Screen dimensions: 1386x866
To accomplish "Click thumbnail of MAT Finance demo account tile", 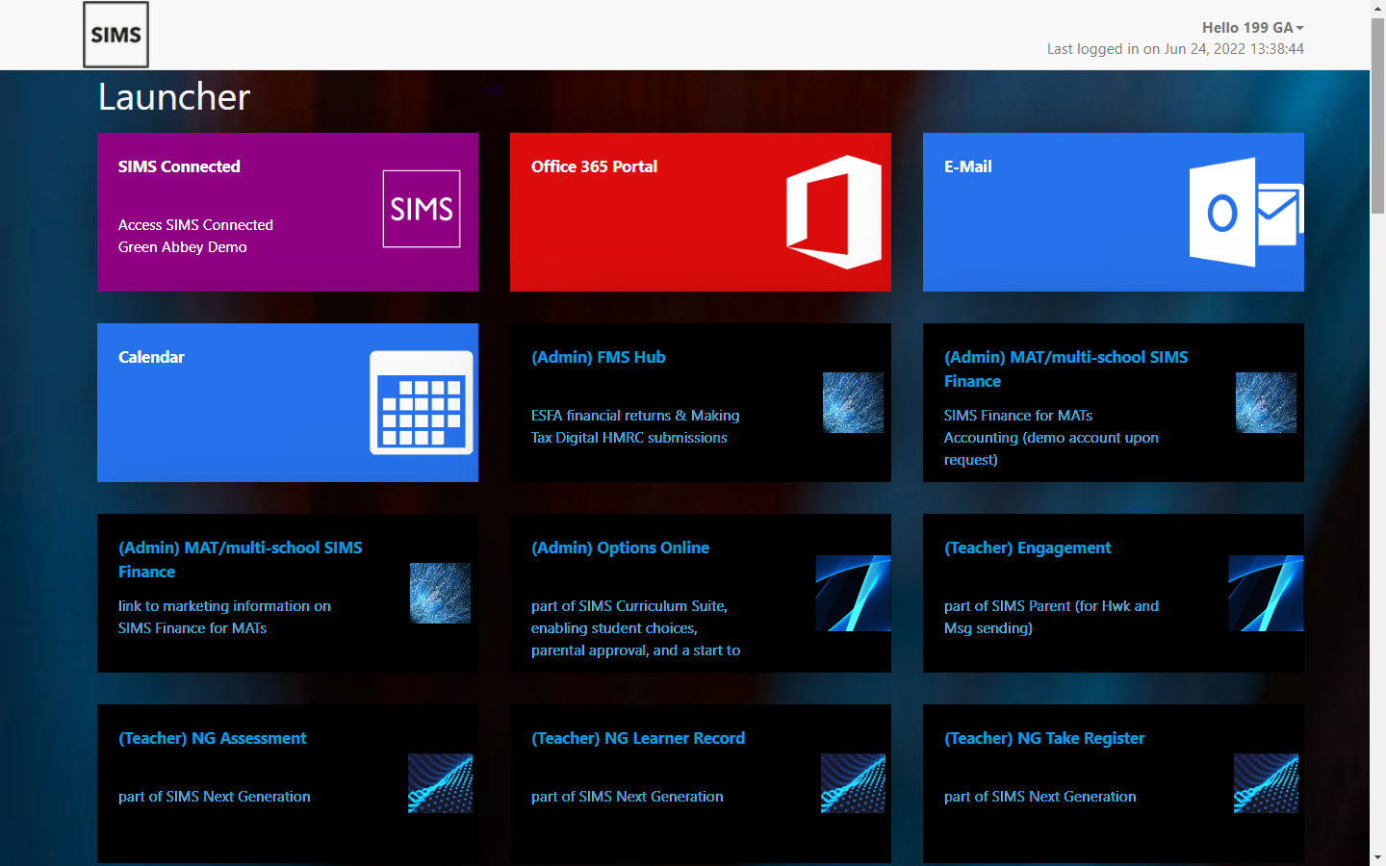I will [1266, 402].
